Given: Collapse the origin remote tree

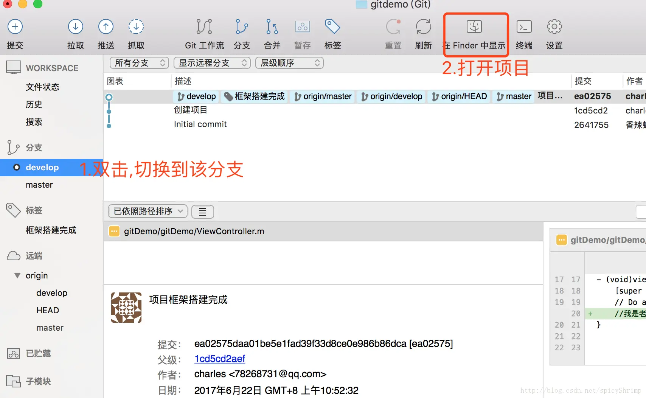Looking at the screenshot, I should [17, 275].
